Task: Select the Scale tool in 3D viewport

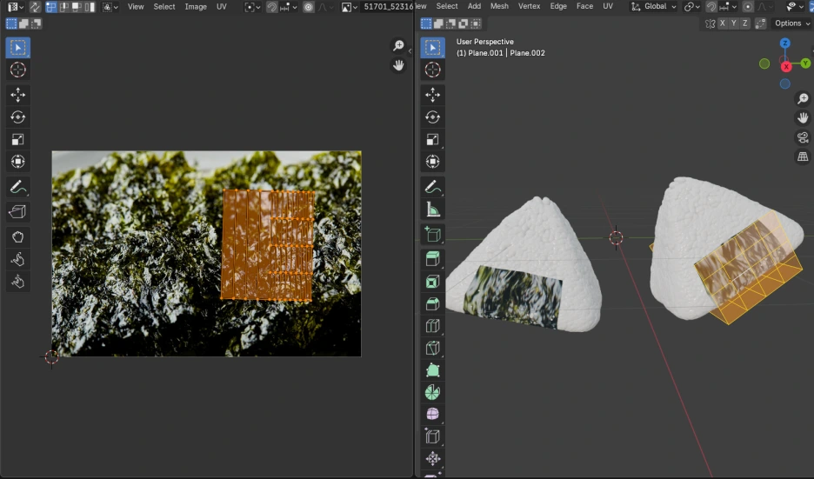Action: [433, 139]
